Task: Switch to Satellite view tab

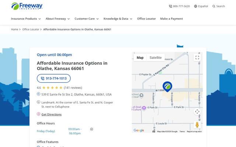Action: [x=156, y=58]
